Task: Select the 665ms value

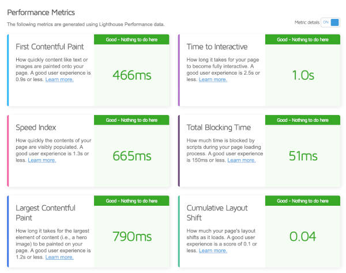Action: click(131, 156)
